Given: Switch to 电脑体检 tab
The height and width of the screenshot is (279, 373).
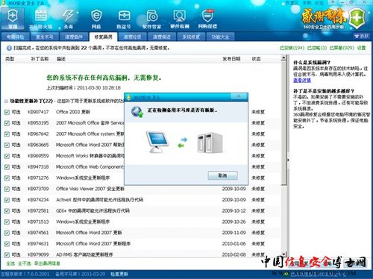Looking at the screenshot, I should (15, 37).
